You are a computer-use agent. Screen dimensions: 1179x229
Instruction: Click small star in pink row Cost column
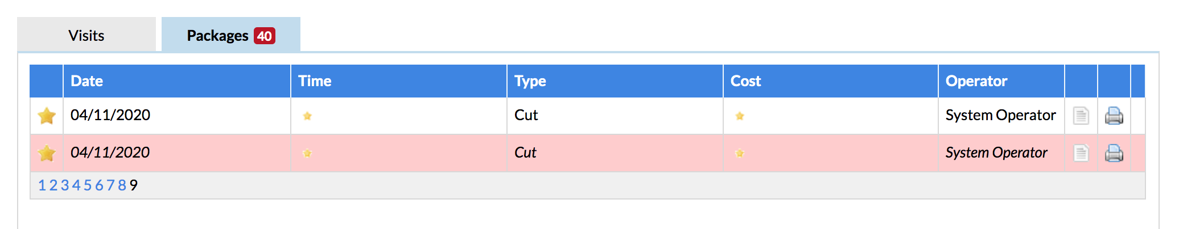tap(740, 153)
